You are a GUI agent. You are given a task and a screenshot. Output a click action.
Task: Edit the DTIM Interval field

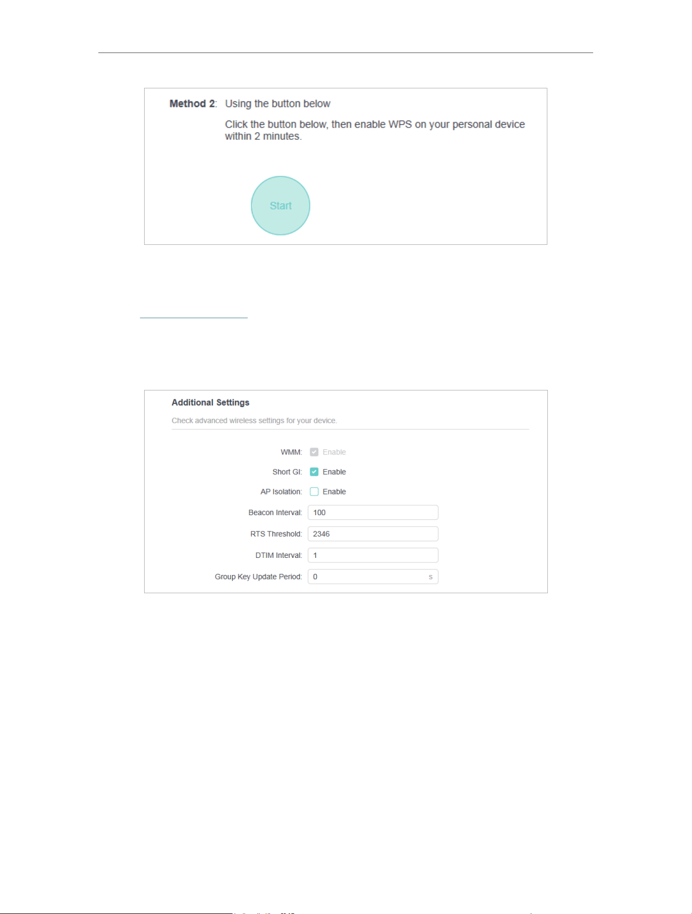(373, 555)
